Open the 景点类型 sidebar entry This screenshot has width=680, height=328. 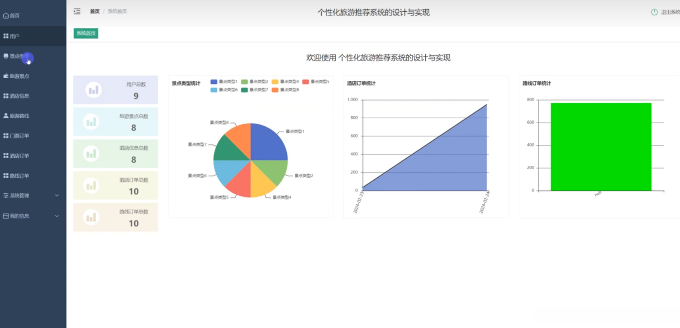tap(33, 56)
